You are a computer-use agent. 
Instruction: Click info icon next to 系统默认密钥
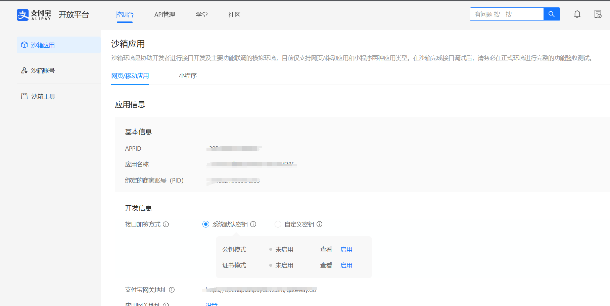pos(253,224)
